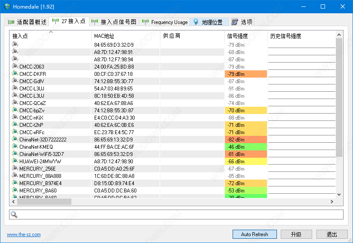This screenshot has height=243, width=353.
Task: Open the 地理位置 tab
Action: [209, 22]
